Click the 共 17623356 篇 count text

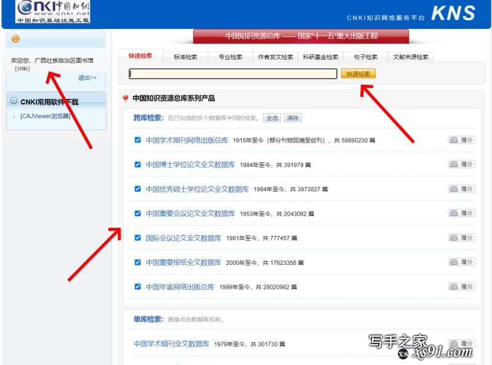[x=283, y=263]
